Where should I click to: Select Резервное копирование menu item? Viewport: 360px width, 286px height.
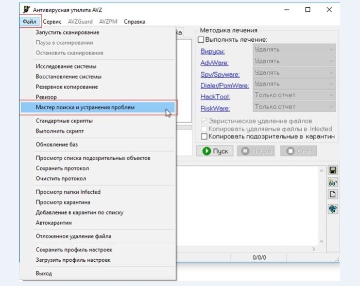coord(98,87)
